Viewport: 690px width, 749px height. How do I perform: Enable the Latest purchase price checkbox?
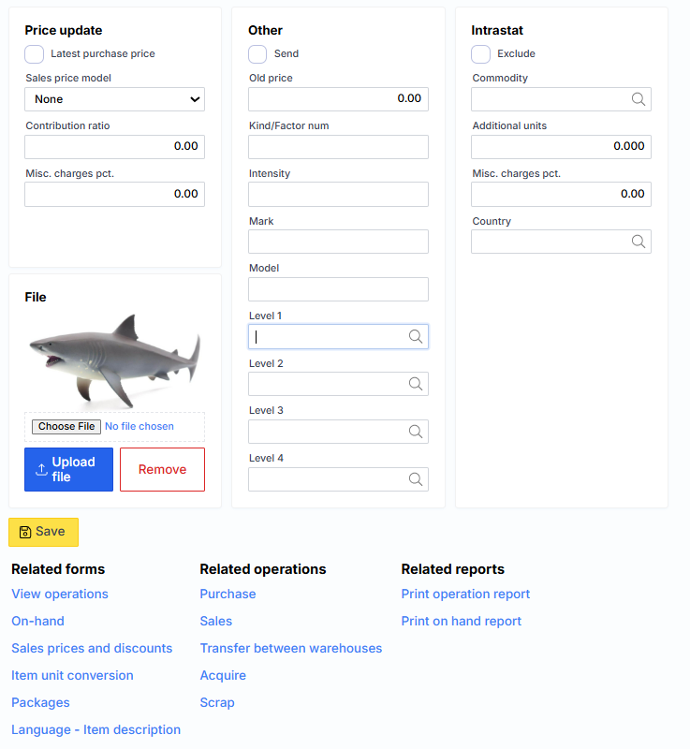pyautogui.click(x=35, y=54)
